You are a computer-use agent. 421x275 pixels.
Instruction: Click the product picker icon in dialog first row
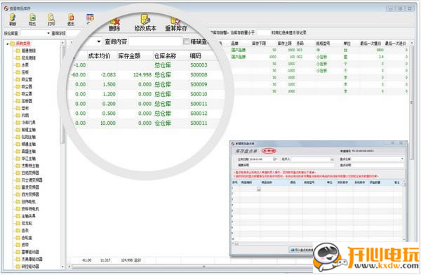click(x=258, y=189)
